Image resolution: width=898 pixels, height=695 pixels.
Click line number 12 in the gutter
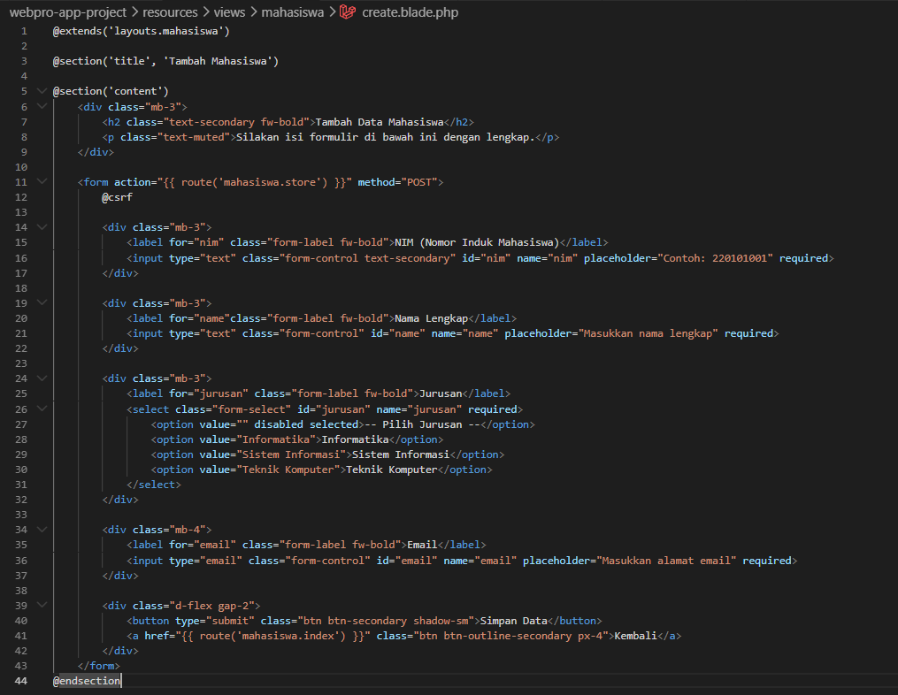(20, 197)
